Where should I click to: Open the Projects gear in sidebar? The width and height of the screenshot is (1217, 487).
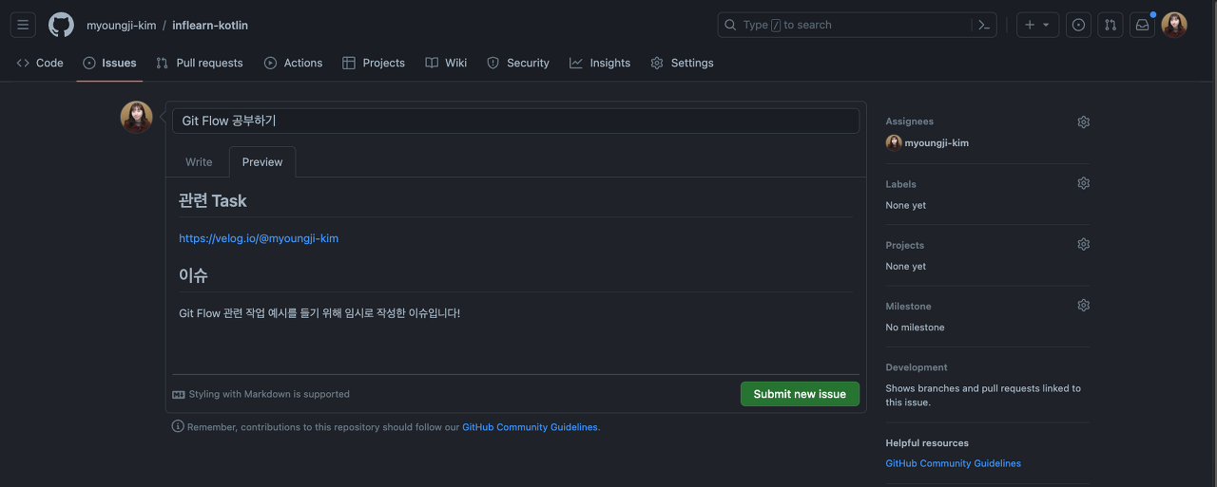pos(1083,244)
